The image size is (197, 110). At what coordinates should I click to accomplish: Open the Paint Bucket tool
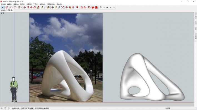[x=48, y=7]
